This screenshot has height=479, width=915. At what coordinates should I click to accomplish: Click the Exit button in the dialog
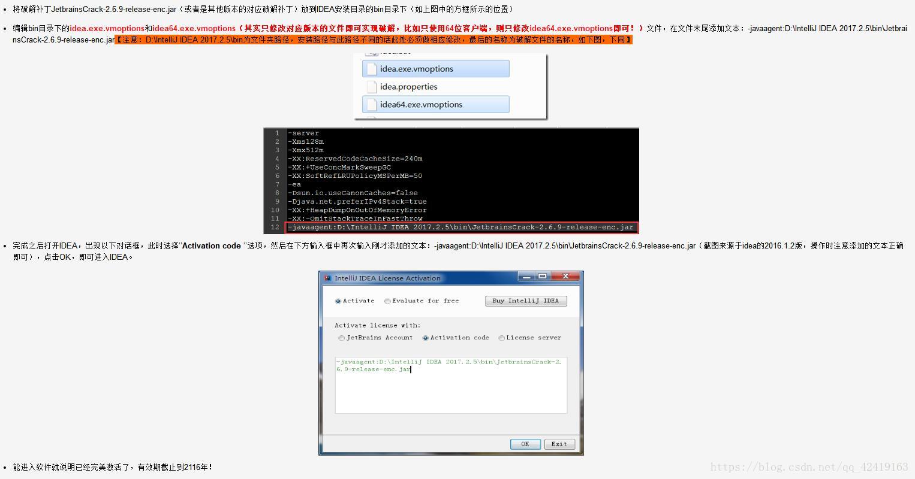559,444
